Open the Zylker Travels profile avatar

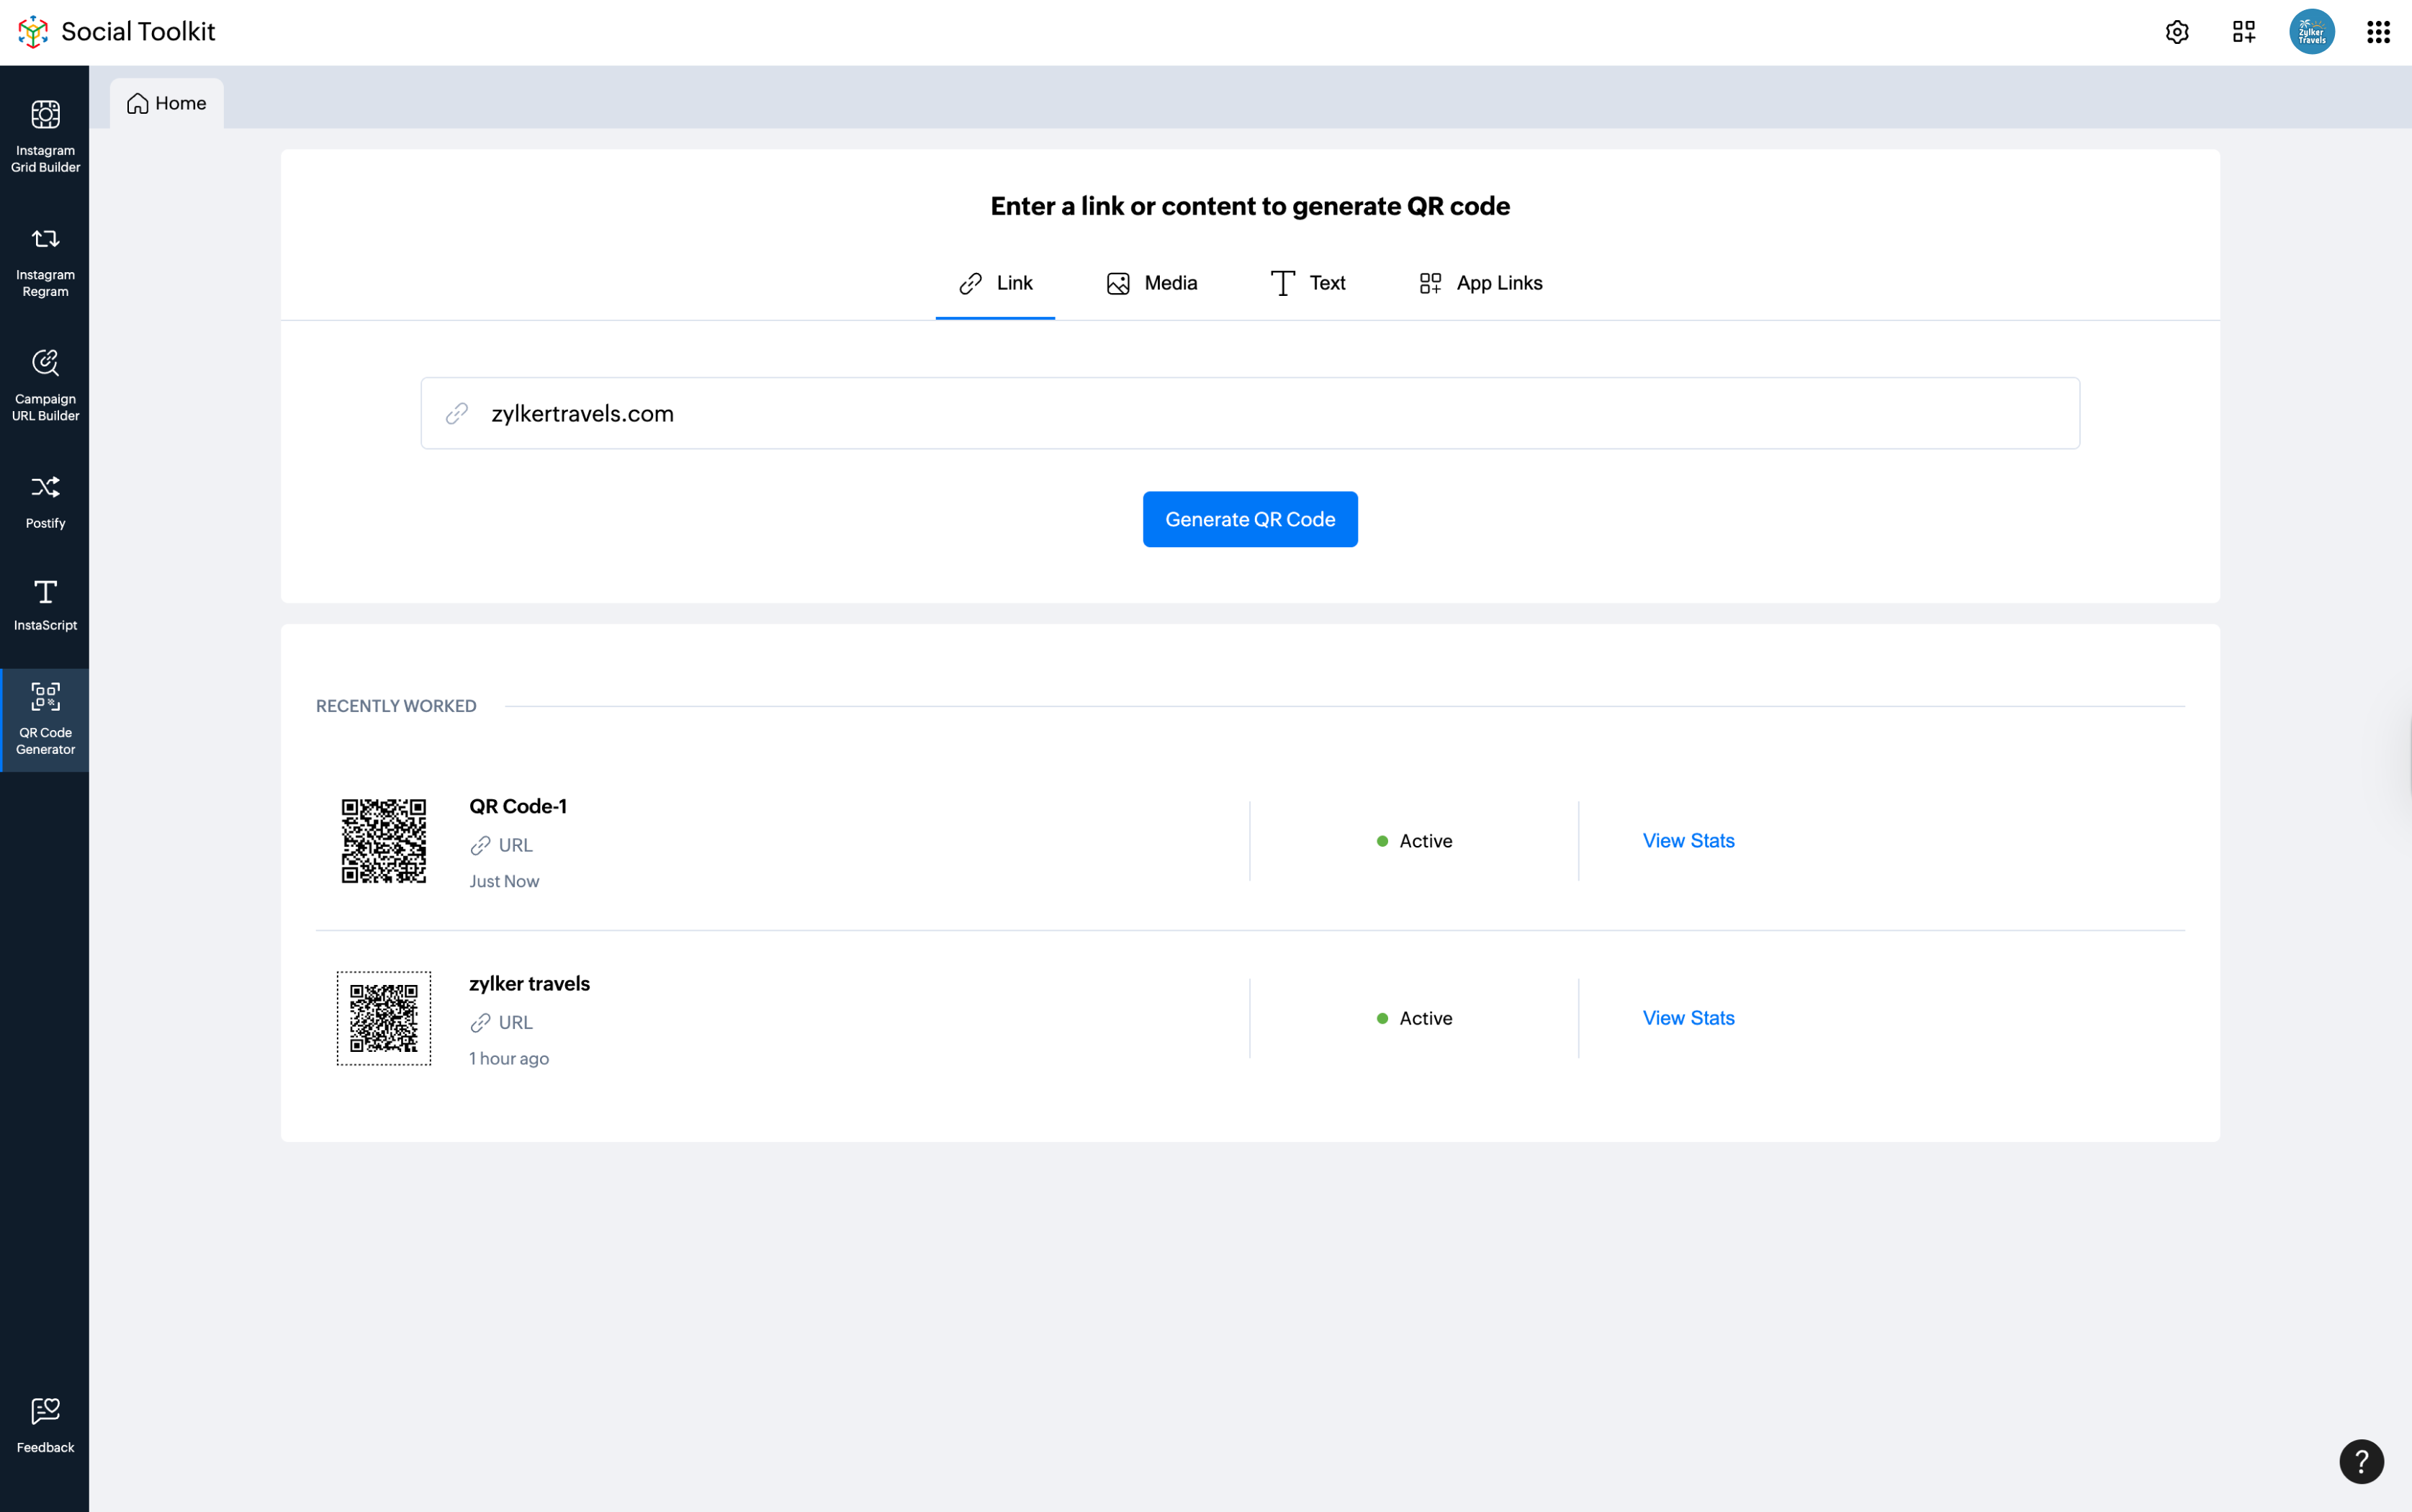point(2311,32)
